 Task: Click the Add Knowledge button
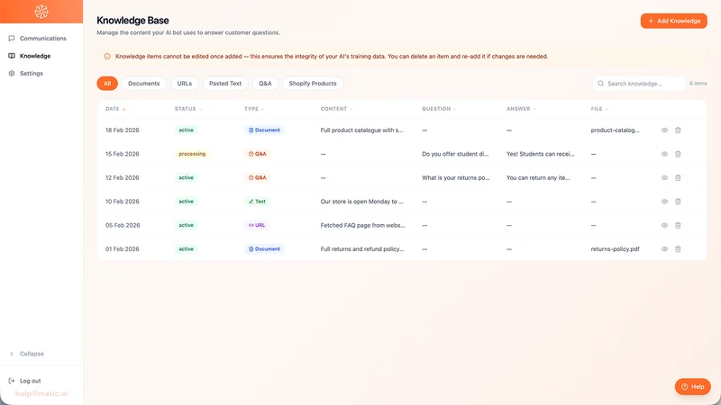[x=673, y=21]
